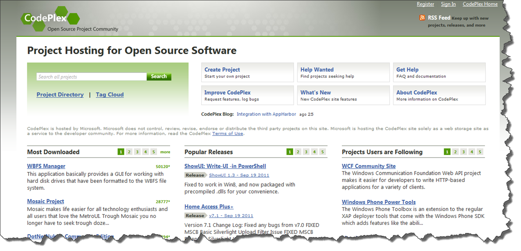Open the Register link
The image size is (521, 251).
[x=425, y=4]
